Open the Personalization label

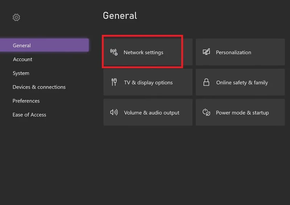pyautogui.click(x=233, y=52)
